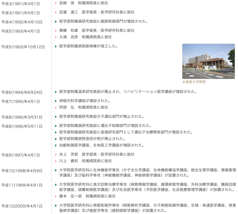Click the date 平成3(1991)年4月1日
The height and width of the screenshot is (214, 238).
[21, 4]
